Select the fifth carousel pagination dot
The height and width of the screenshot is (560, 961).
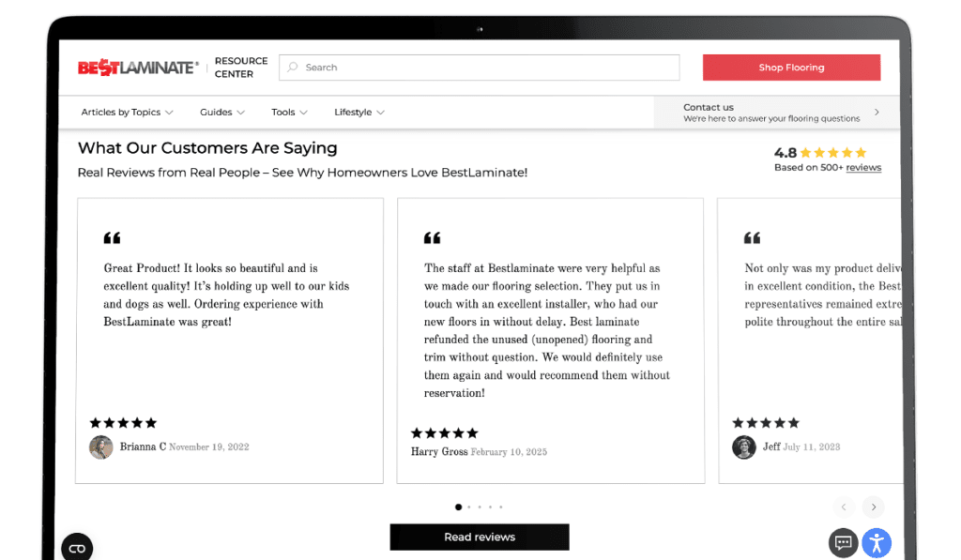[501, 507]
